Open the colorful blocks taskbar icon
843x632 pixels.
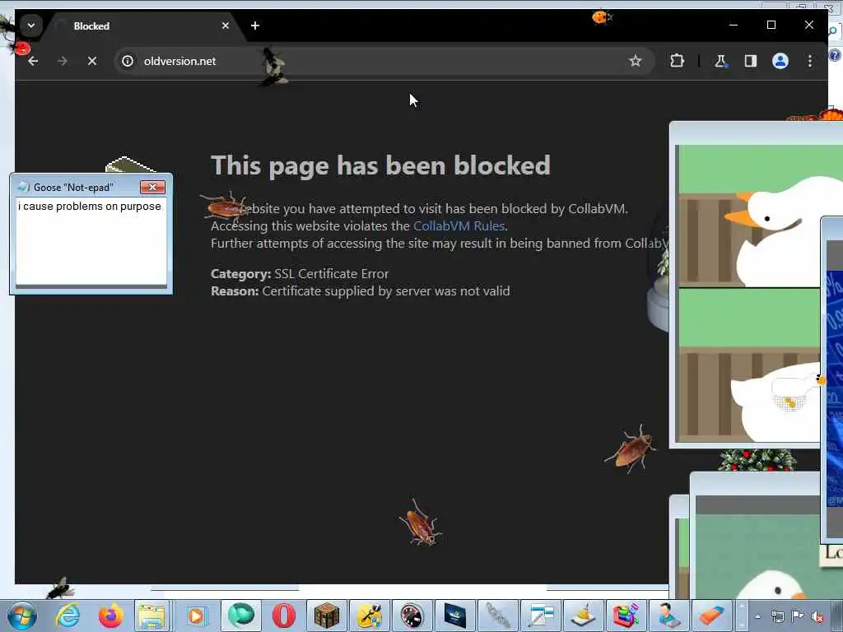[x=626, y=616]
